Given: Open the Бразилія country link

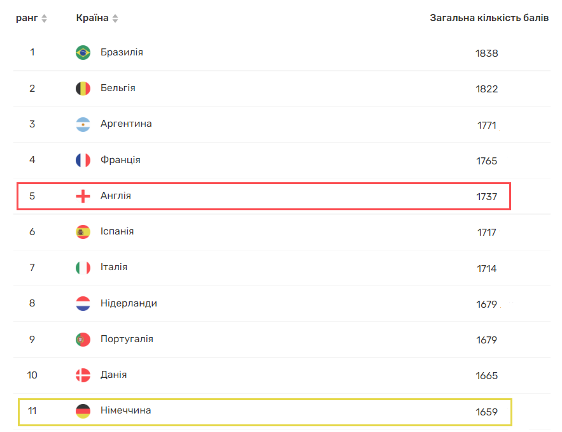Looking at the screenshot, I should coord(122,52).
